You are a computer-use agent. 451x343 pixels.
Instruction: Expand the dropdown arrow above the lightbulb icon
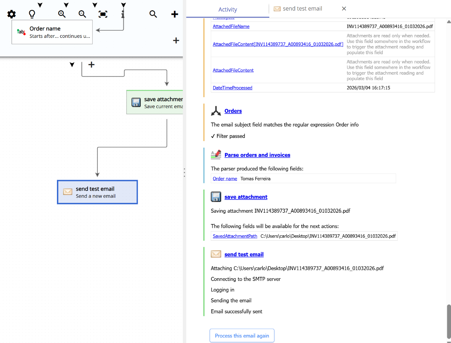tap(40, 5)
